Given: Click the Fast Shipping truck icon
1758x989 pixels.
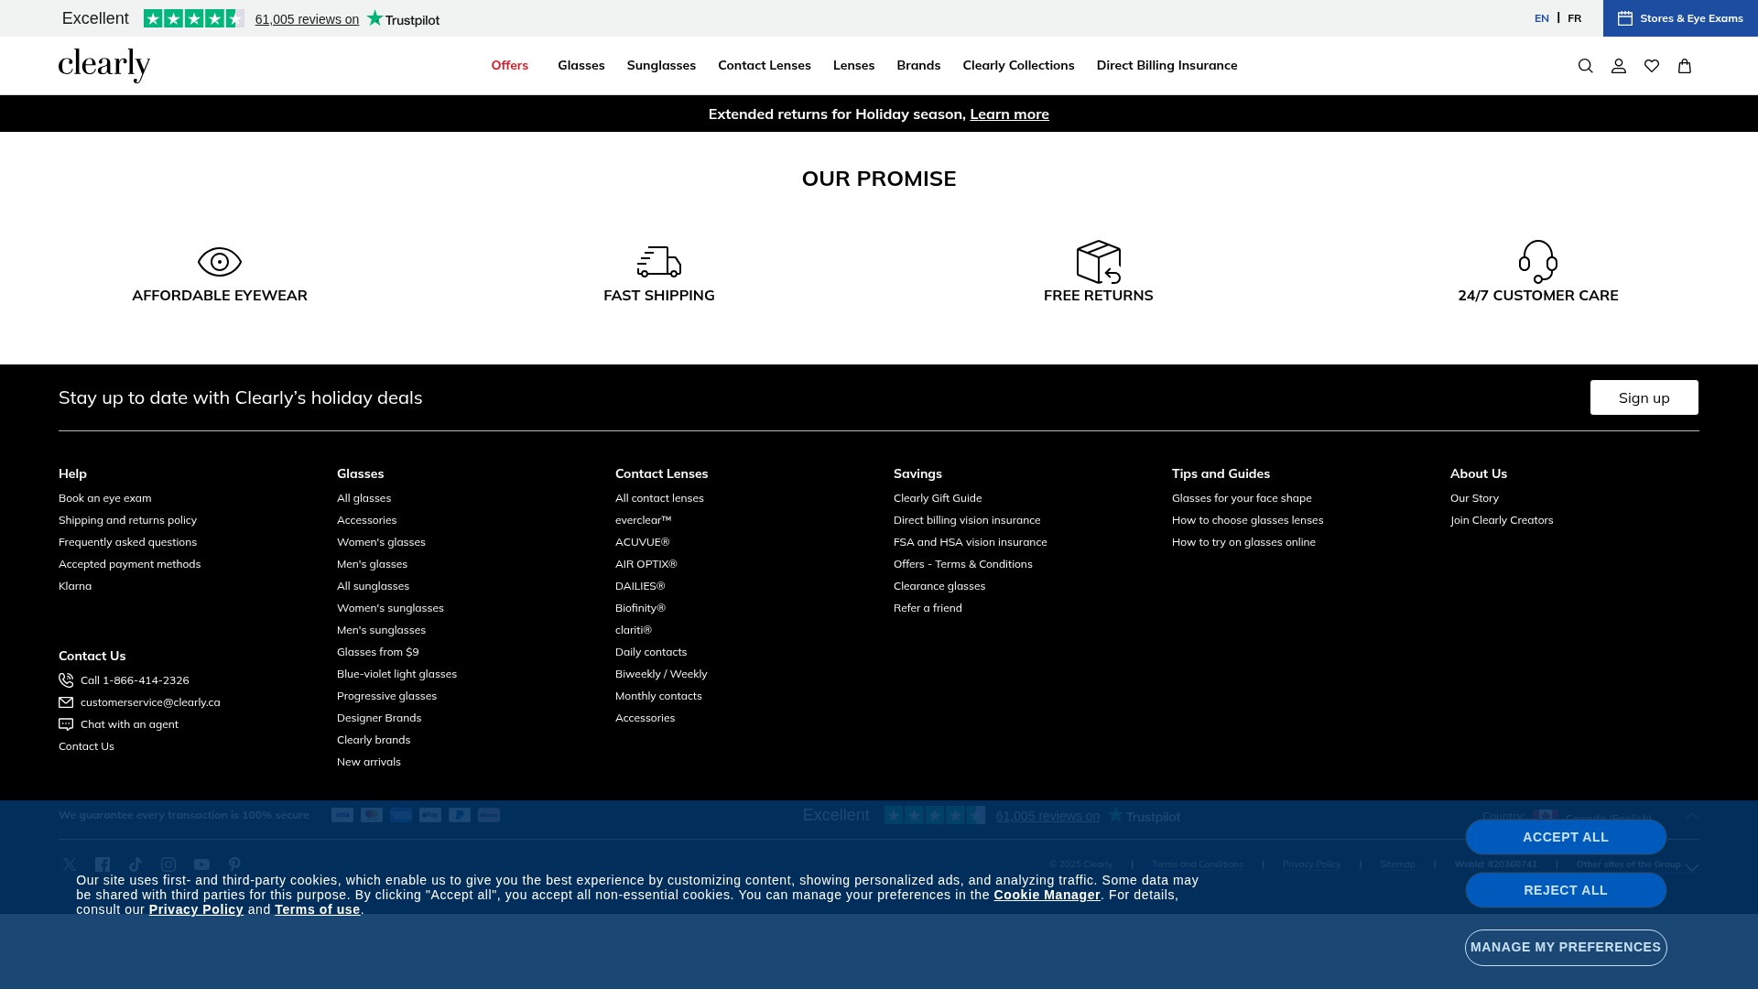Looking at the screenshot, I should (659, 262).
